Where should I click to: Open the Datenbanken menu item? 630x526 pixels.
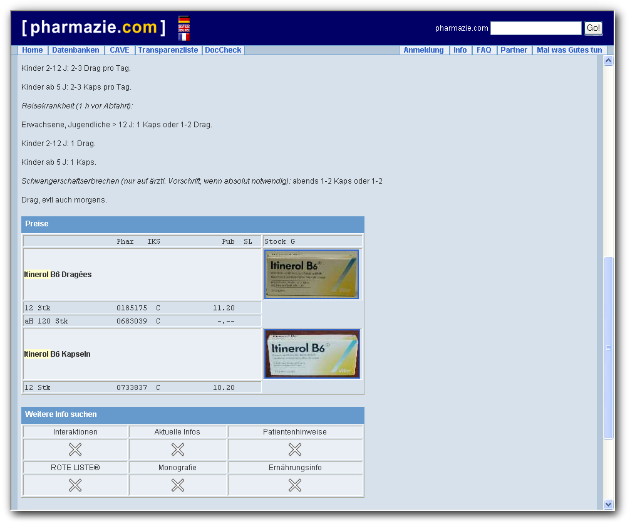[75, 50]
